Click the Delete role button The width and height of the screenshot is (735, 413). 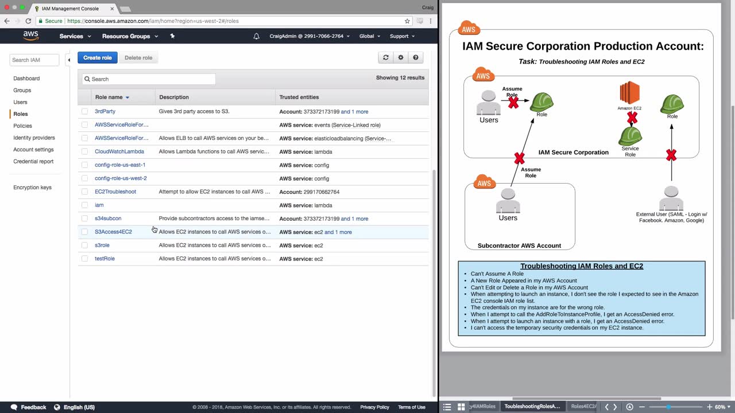pos(138,57)
